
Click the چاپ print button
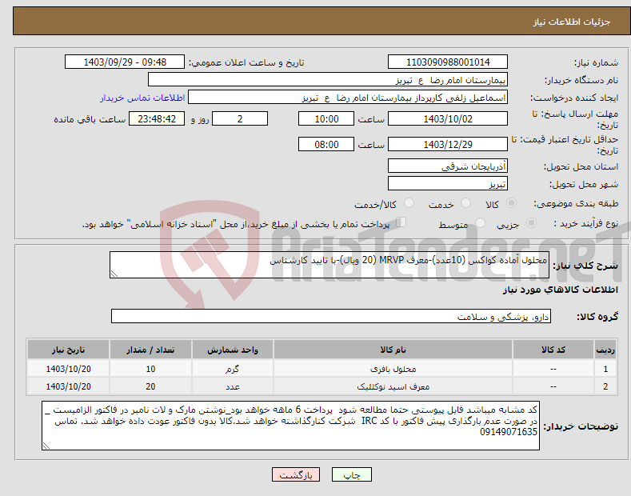point(351,474)
